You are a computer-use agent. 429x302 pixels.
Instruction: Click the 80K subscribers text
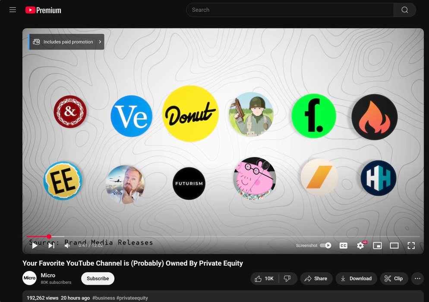point(56,282)
